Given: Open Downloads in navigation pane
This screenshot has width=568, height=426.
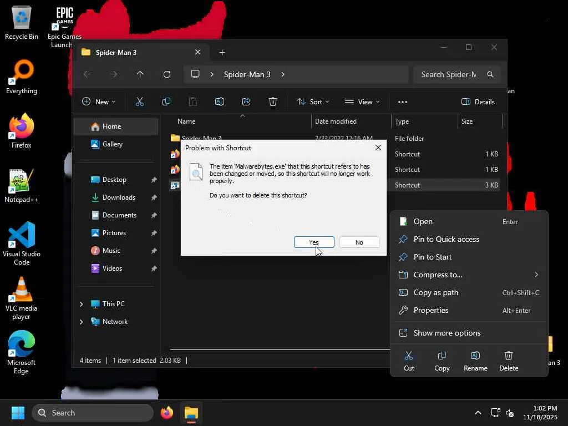Looking at the screenshot, I should tap(116, 197).
